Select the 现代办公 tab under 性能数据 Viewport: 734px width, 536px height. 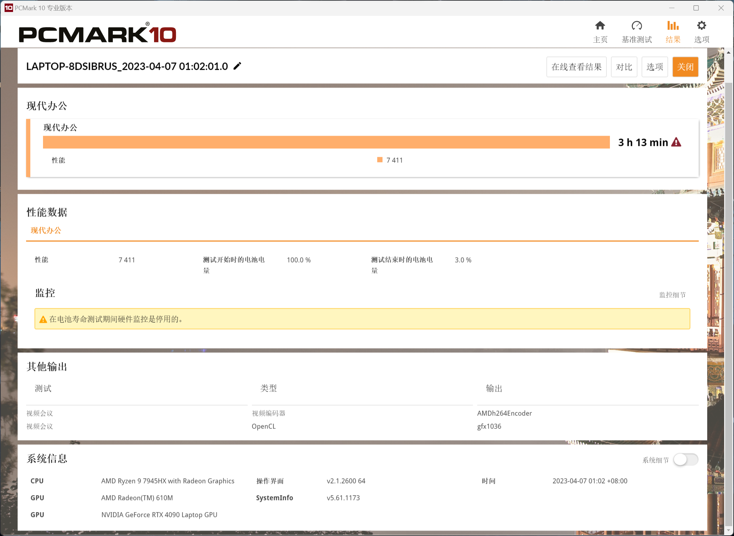coord(46,230)
